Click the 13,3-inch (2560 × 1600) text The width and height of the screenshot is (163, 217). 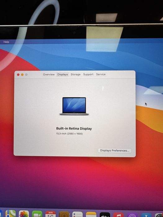coord(70,134)
